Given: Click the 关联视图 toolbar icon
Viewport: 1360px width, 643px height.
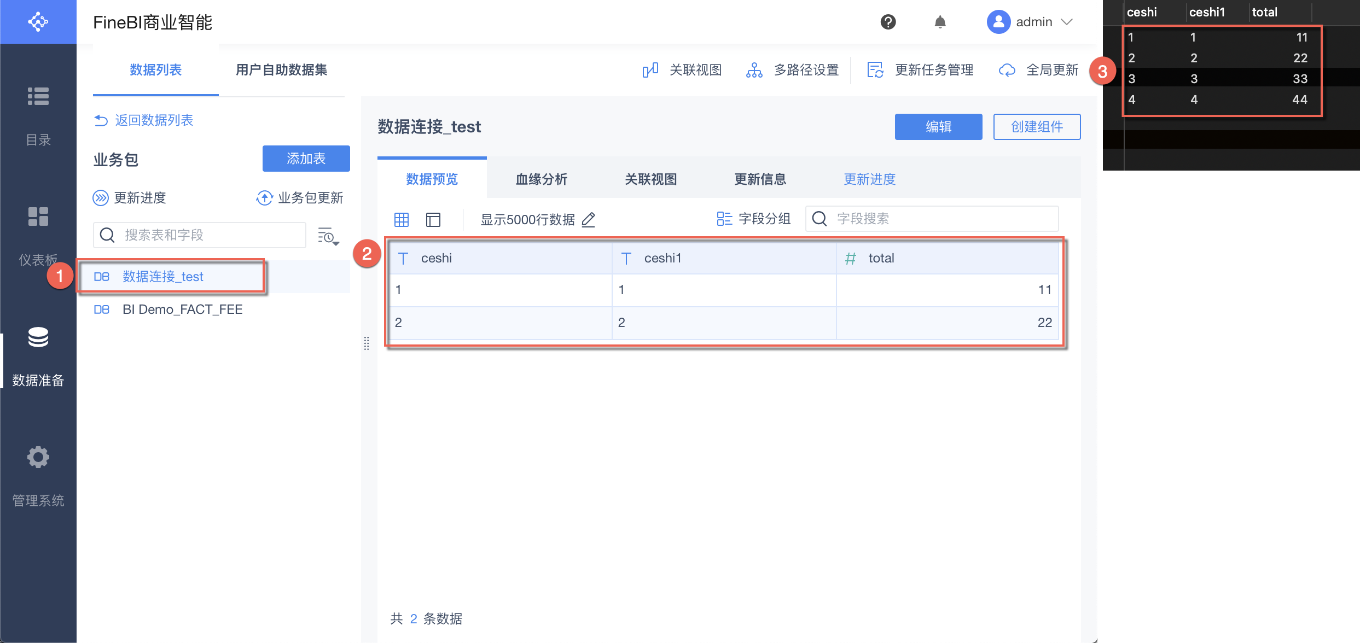Looking at the screenshot, I should point(650,70).
